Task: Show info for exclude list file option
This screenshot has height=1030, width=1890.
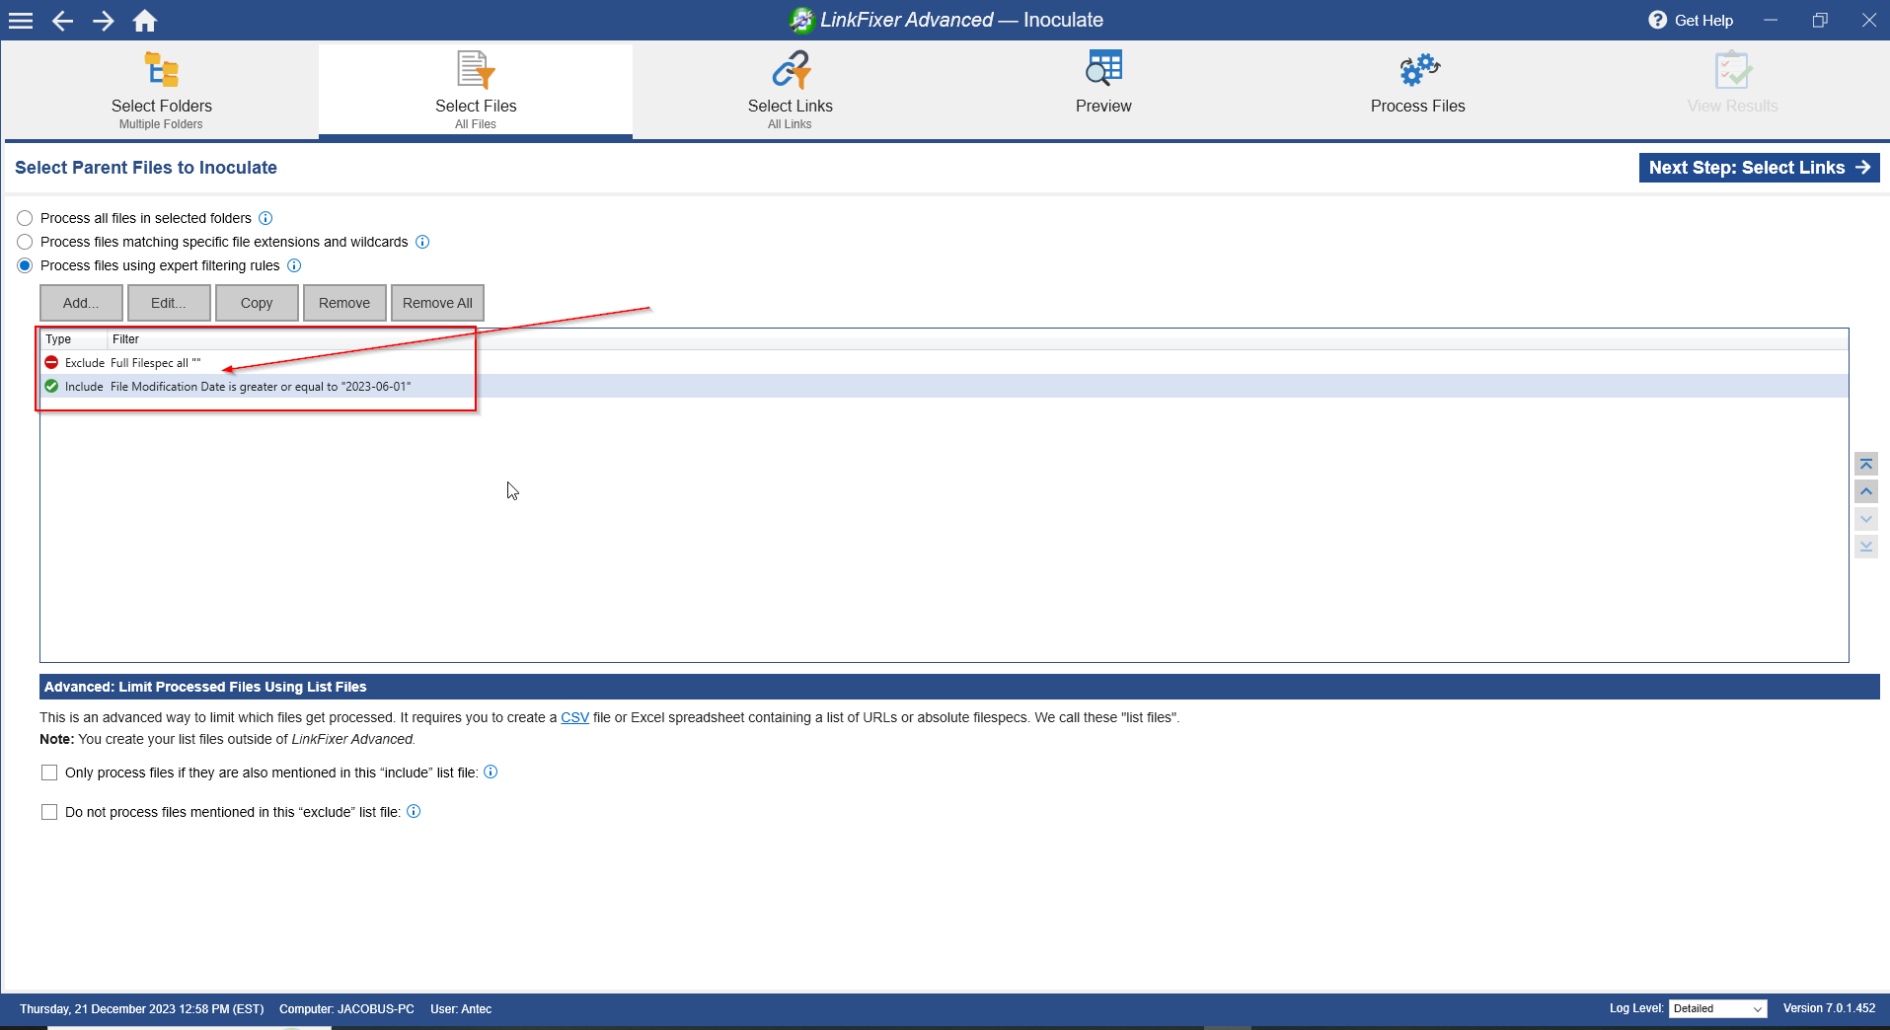Action: click(414, 812)
